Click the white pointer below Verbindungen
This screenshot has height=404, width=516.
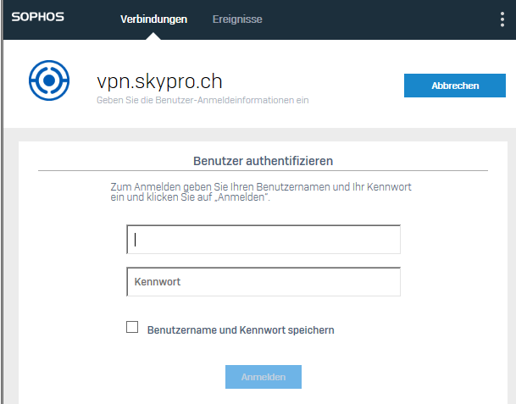click(x=153, y=36)
